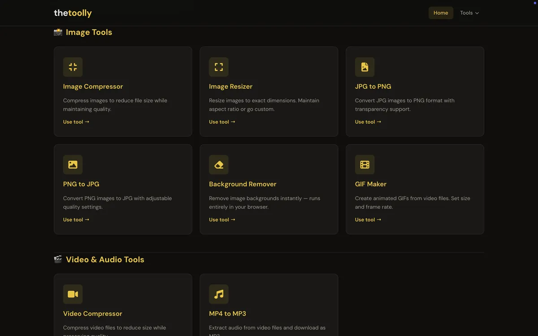Click the thetoolly logo

coord(73,13)
